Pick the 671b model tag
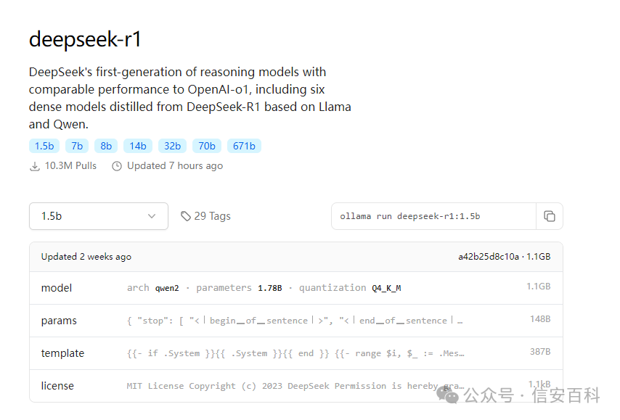Screen dimensions: 620x420 pos(244,146)
